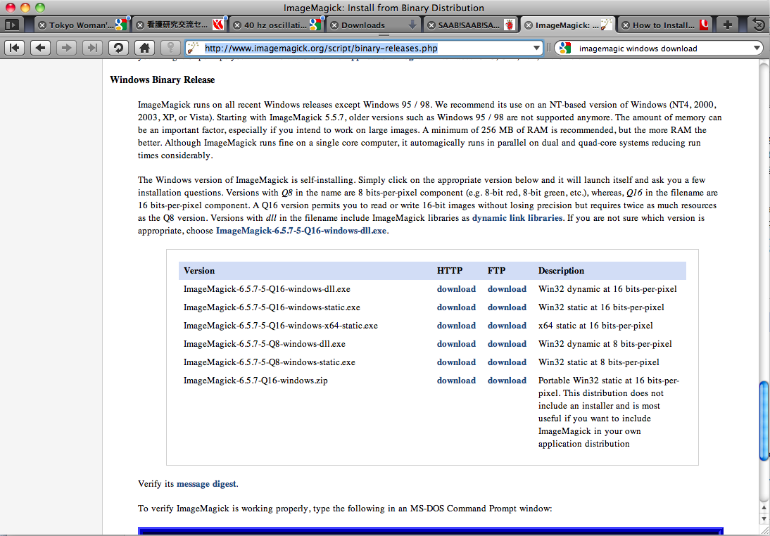Image resolution: width=770 pixels, height=536 pixels.
Task: Click FTP download for Q8-windows-static.exe
Action: coord(507,362)
